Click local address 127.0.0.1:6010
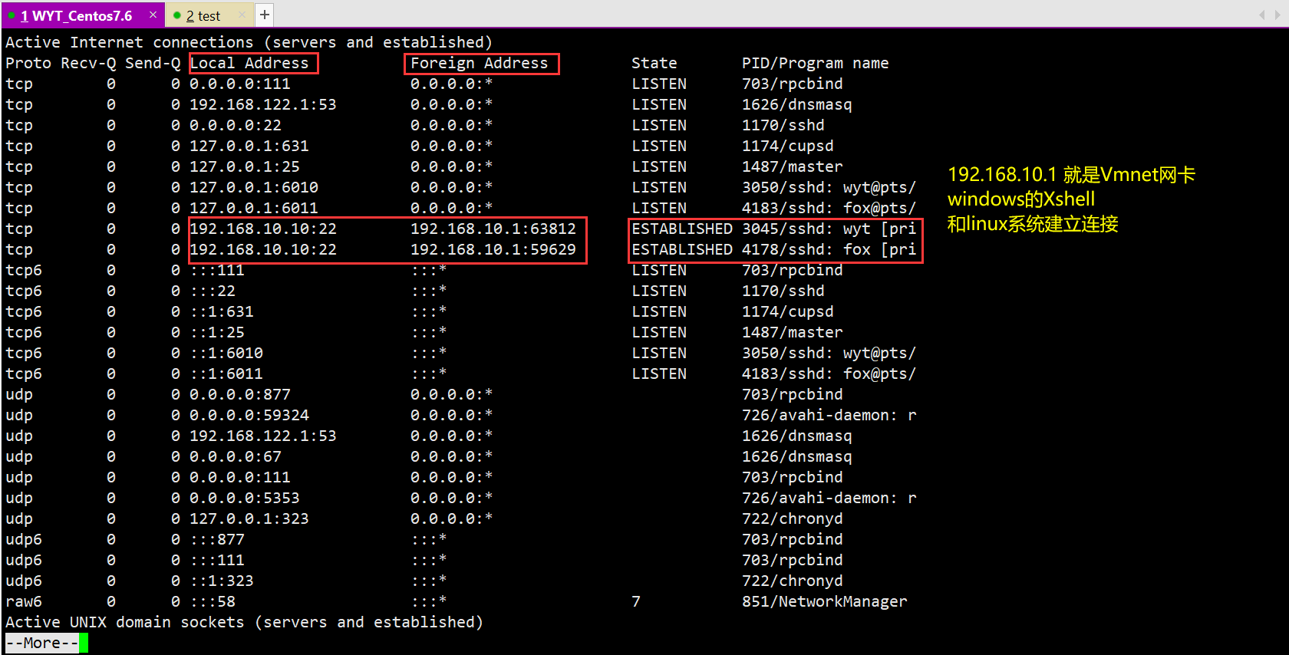 click(x=254, y=187)
